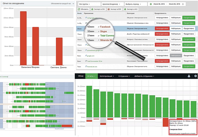This screenshot has height=137, width=198.
Task: Open the spreadsheets.google.com link
Action: [x=95, y=50]
